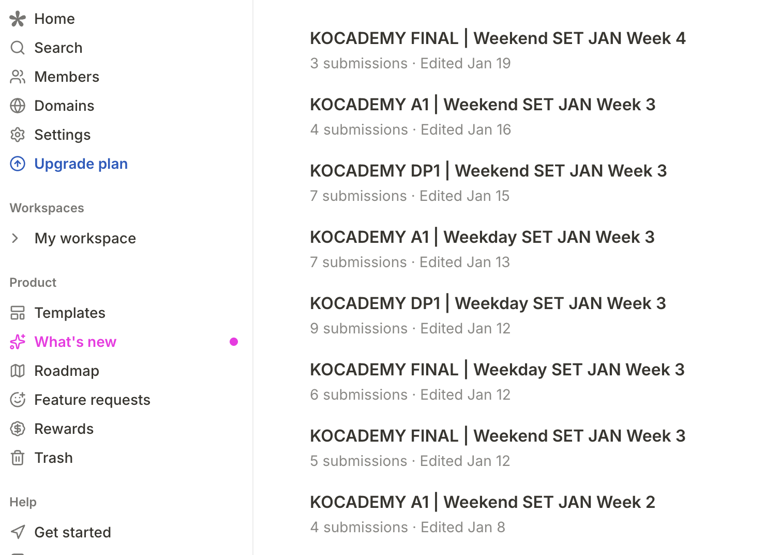Image resolution: width=780 pixels, height=555 pixels.
Task: Click the Feature requests smiley icon
Action: point(18,400)
